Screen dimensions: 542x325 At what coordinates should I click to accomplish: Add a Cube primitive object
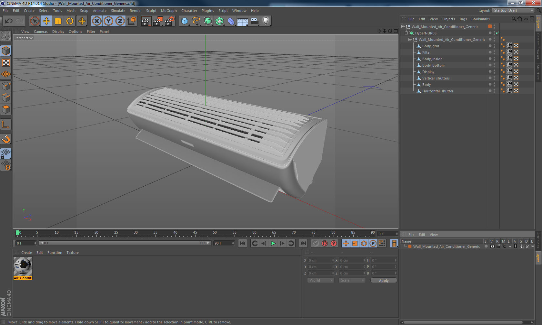pos(185,21)
